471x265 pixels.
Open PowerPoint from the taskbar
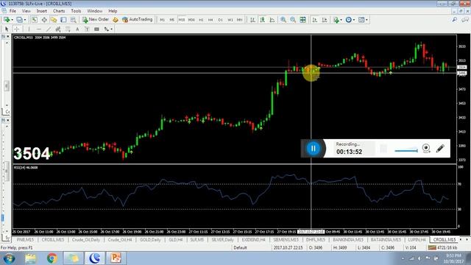[116, 258]
